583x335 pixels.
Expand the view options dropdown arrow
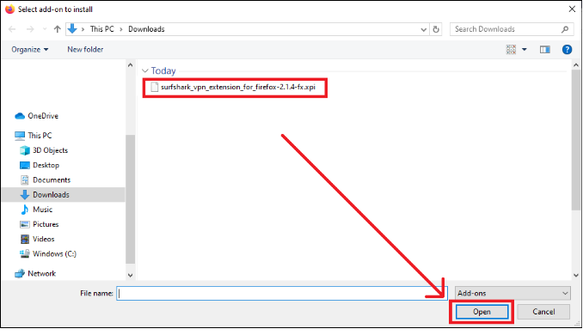[525, 50]
